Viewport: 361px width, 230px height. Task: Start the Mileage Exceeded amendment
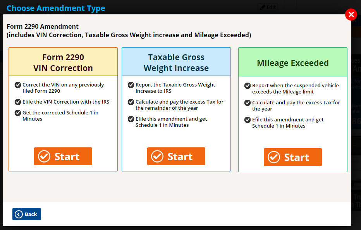(x=292, y=157)
